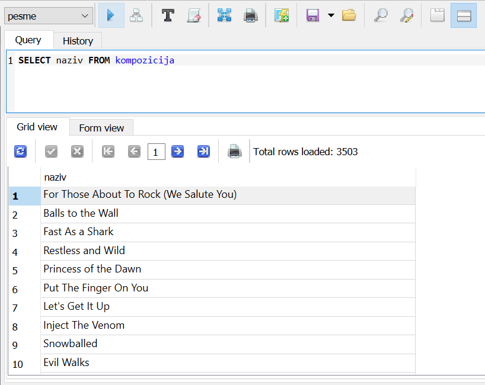
Task: Save SQL to file icon
Action: [x=312, y=15]
